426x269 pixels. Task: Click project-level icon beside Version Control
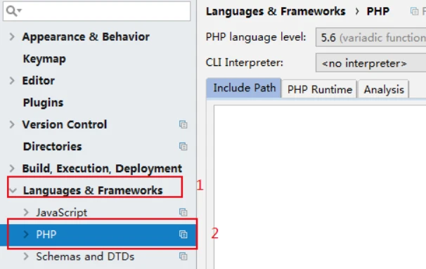click(x=183, y=124)
